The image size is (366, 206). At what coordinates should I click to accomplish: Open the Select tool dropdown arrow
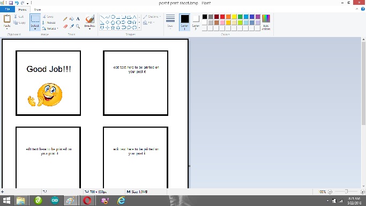coord(35,29)
